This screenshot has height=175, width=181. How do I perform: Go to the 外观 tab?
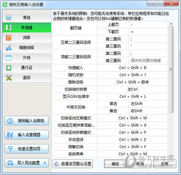click(x=27, y=58)
